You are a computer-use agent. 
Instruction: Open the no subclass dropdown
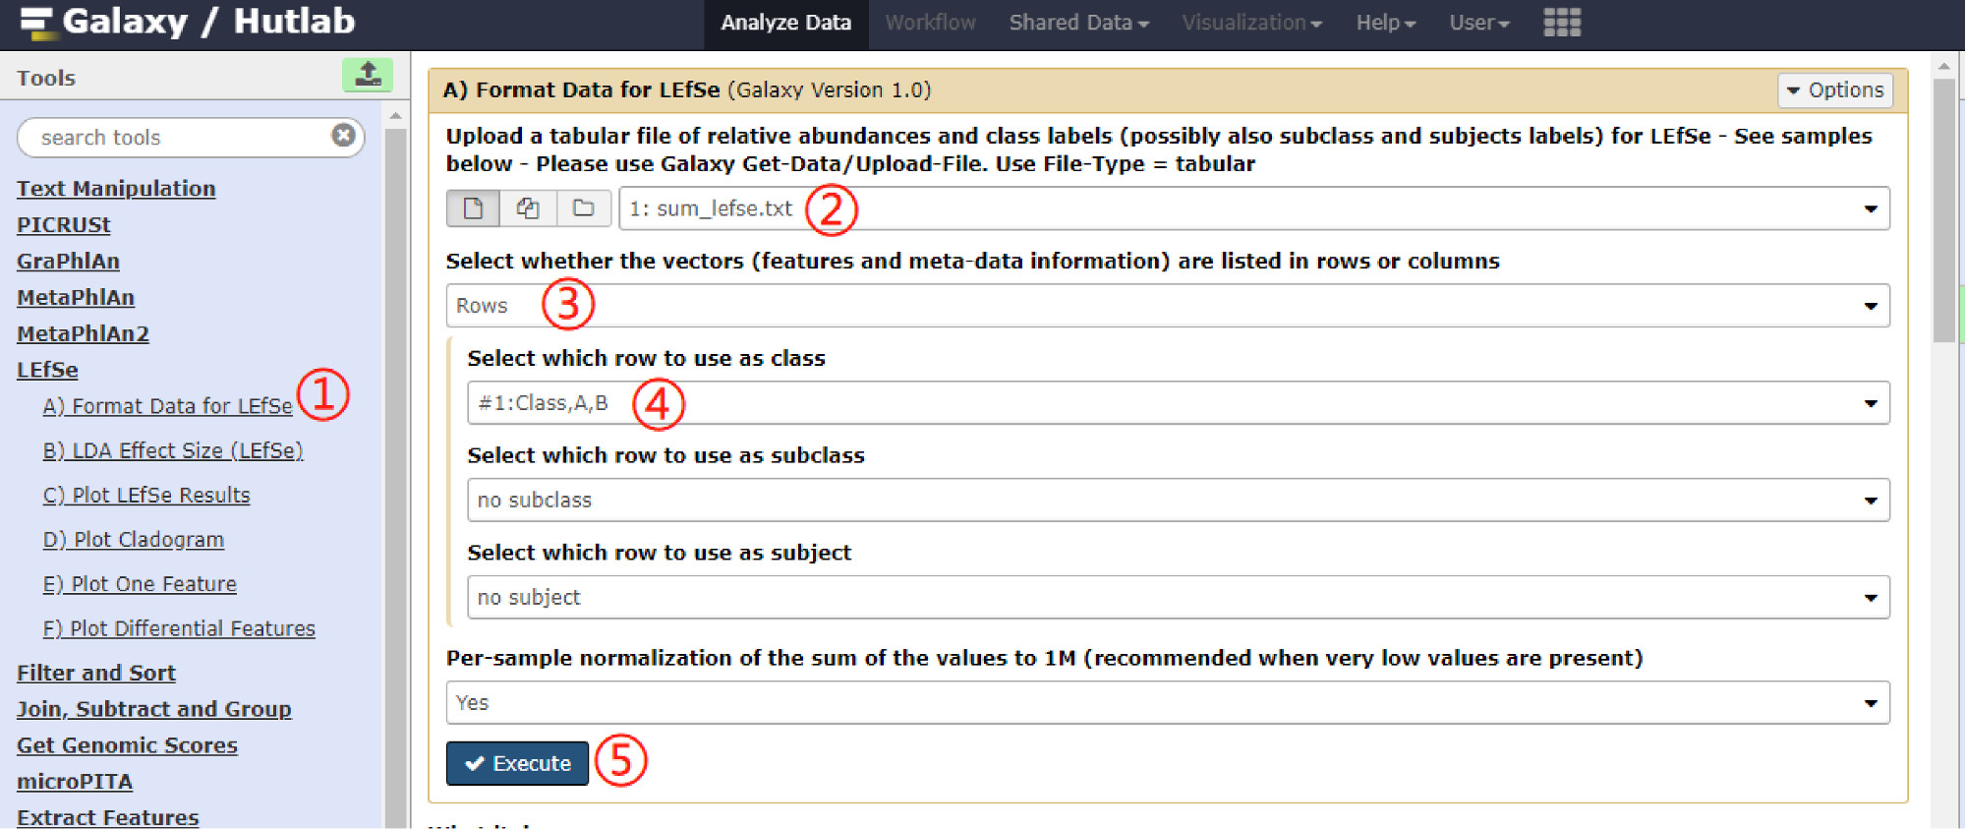[1178, 501]
